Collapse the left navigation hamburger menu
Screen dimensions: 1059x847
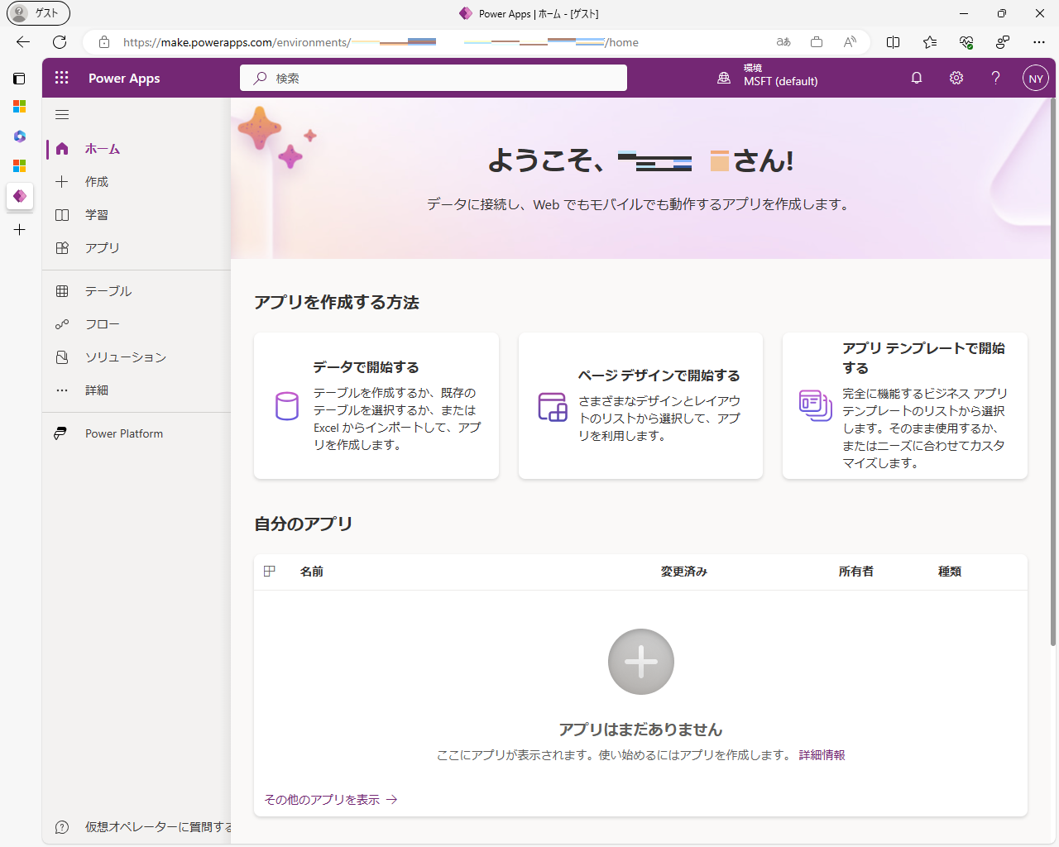(x=62, y=115)
